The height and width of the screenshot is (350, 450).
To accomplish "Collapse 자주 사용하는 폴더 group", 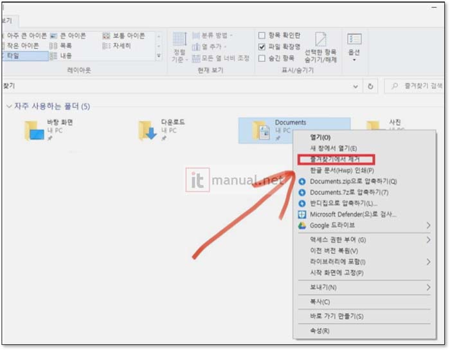I will click(9, 107).
